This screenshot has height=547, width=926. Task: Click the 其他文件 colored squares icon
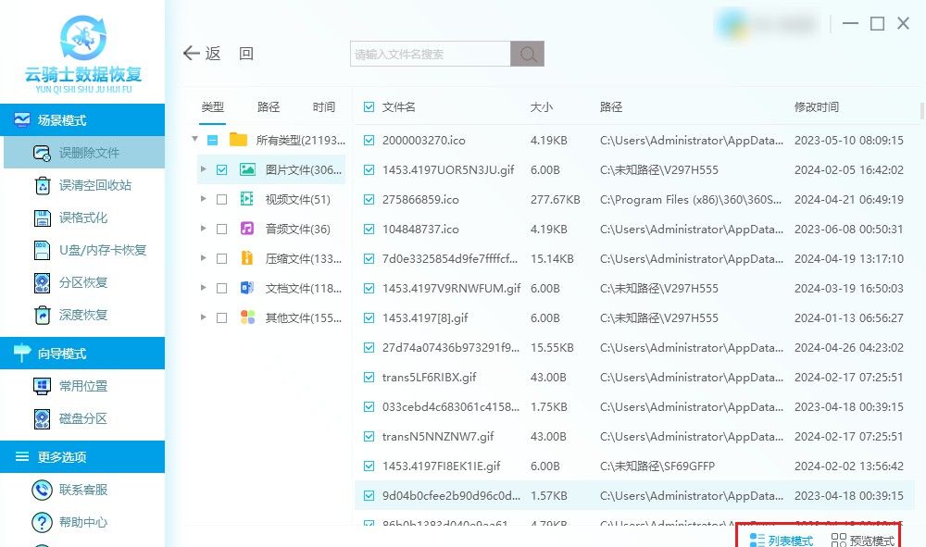pos(247,317)
